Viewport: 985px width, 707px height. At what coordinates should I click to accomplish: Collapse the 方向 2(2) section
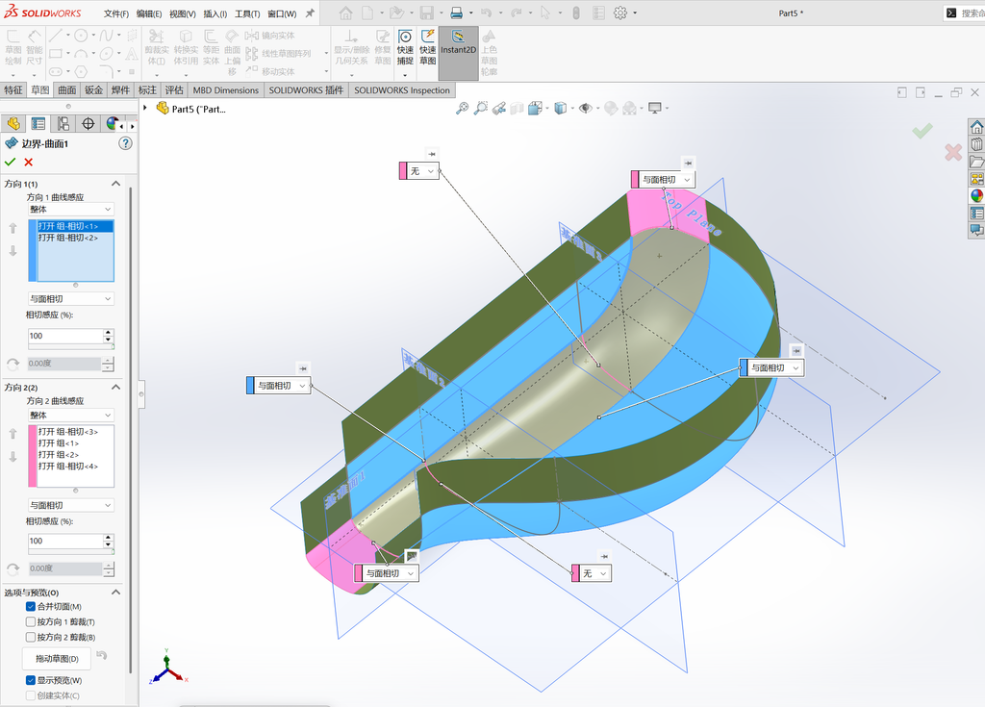tap(115, 387)
